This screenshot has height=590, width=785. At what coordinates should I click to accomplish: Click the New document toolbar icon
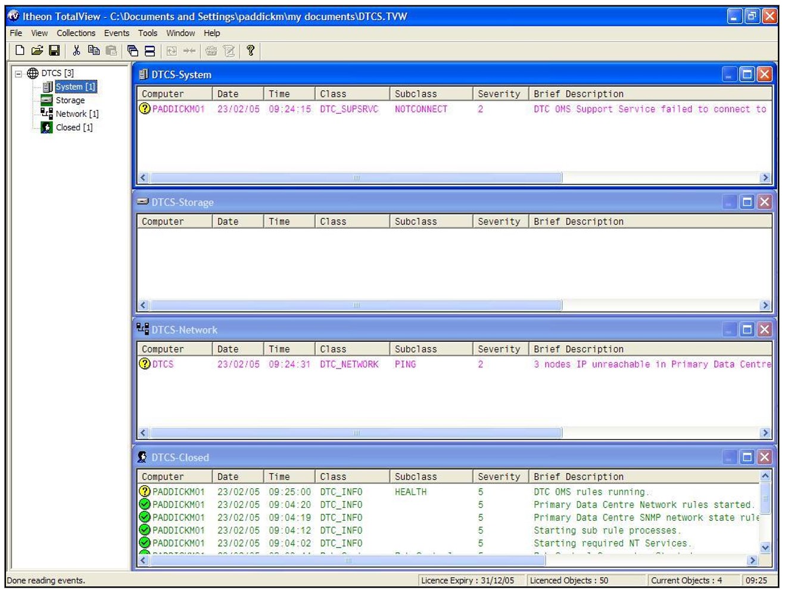(x=20, y=51)
